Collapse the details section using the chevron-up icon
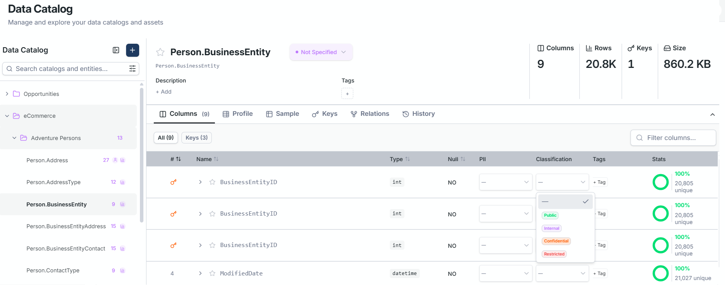 [712, 114]
